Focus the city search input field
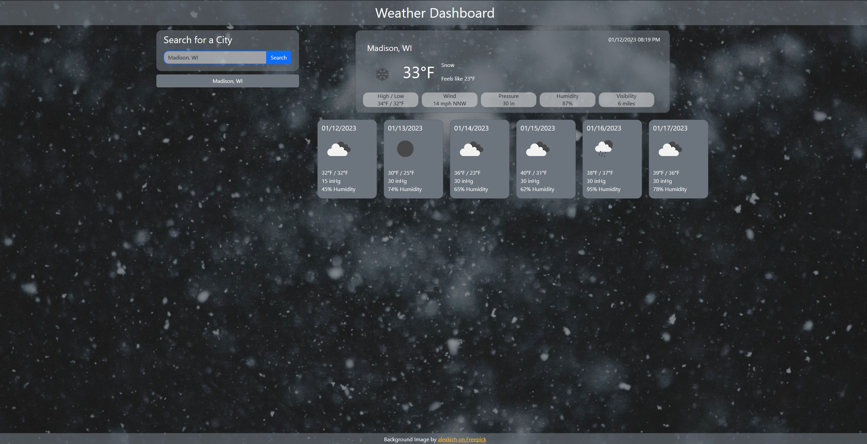Screen dimensions: 867x444 [x=215, y=57]
